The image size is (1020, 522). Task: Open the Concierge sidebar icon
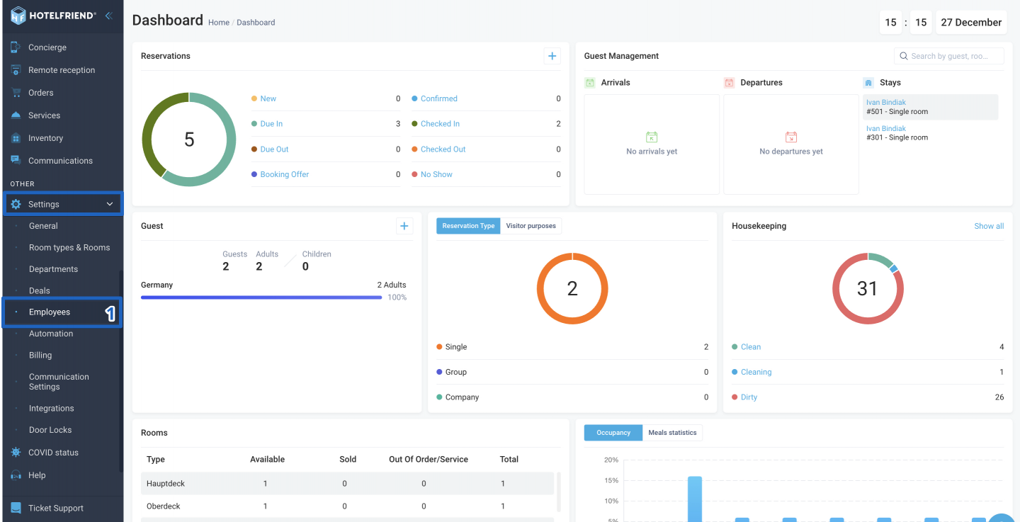point(16,47)
